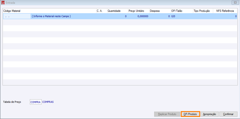Focus the Código Material input cell
This screenshot has height=119, width=240.
coord(17,16)
